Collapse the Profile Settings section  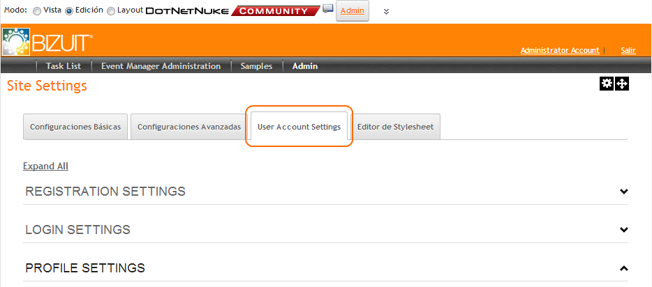624,268
